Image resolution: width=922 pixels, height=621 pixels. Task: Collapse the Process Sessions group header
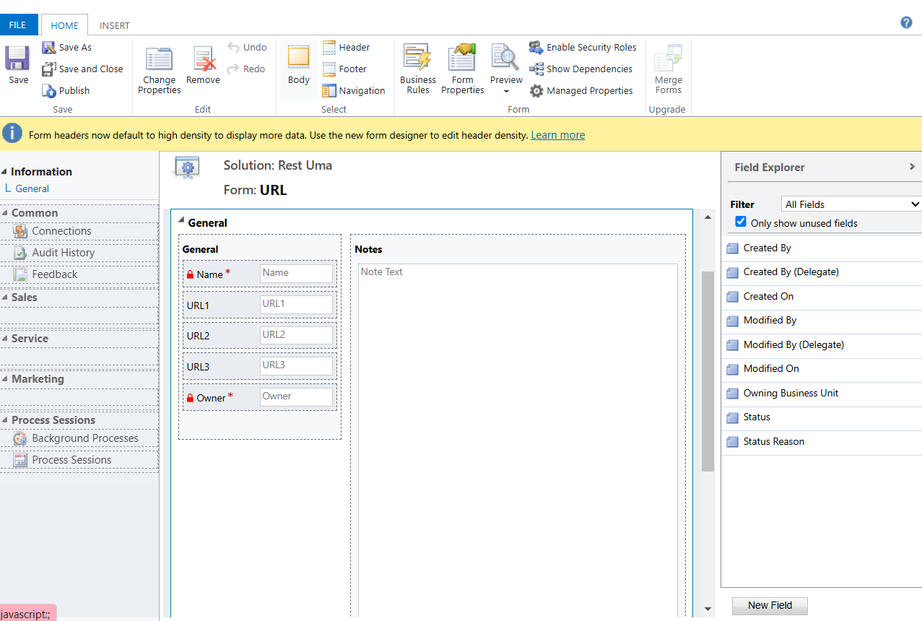(4, 420)
